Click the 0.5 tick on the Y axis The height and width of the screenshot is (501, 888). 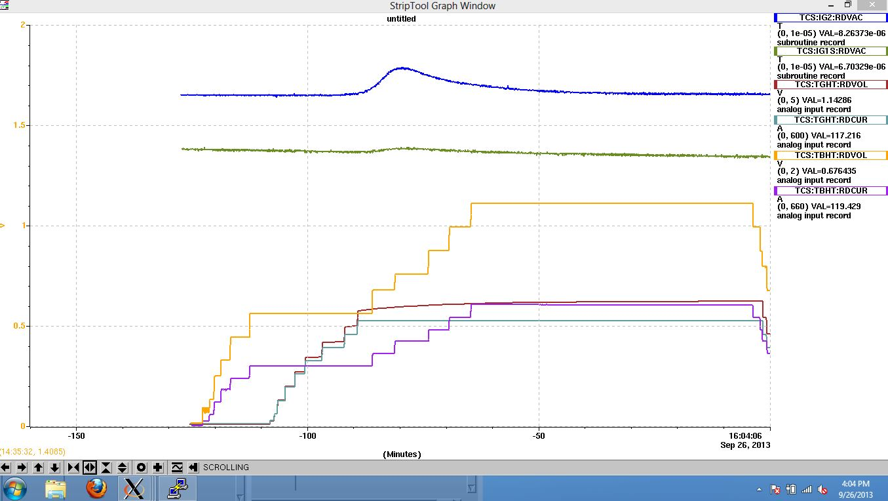19,326
